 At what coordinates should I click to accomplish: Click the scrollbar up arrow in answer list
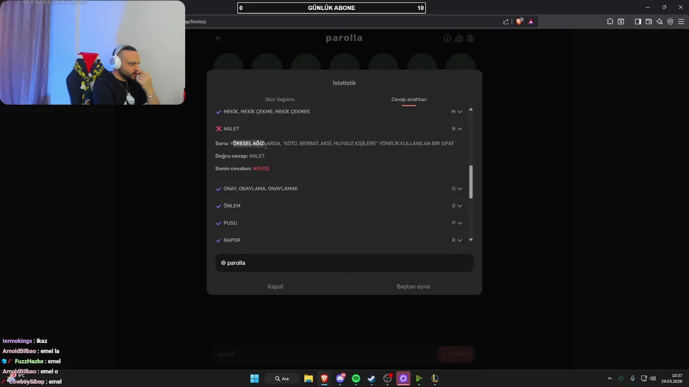(471, 110)
